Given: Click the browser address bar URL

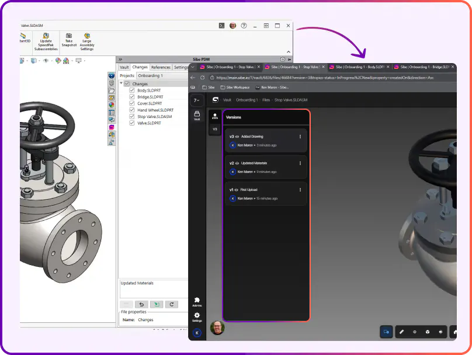Looking at the screenshot, I should click(325, 78).
